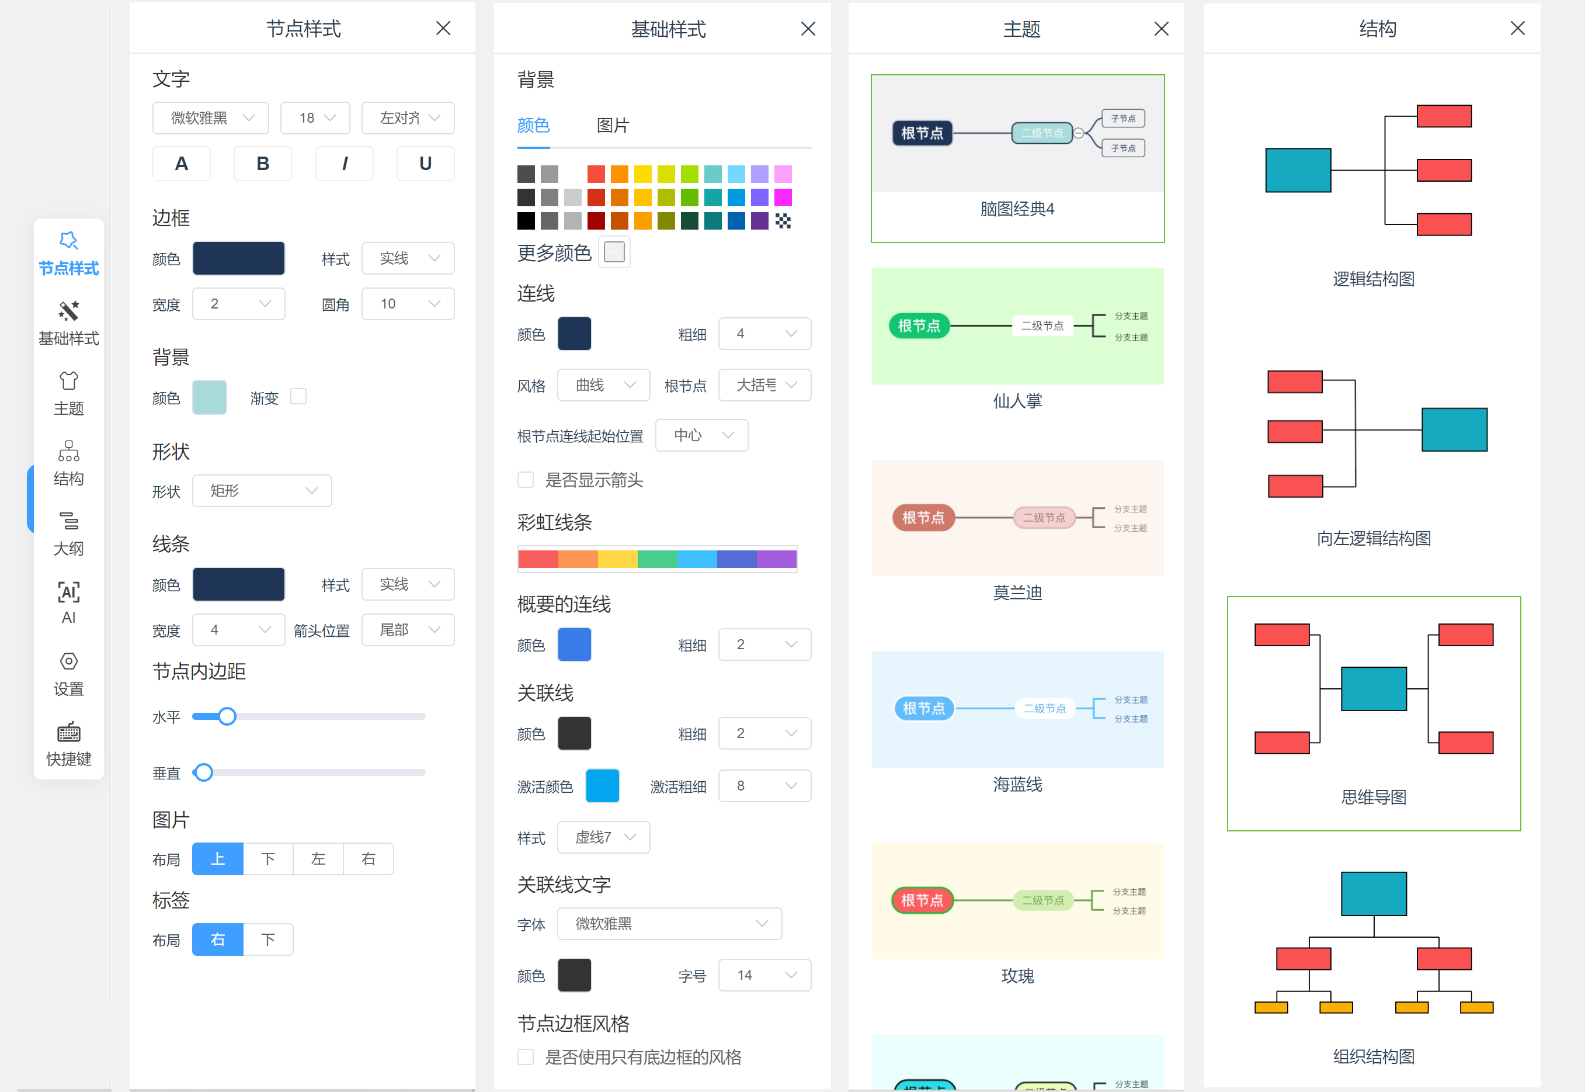Select the 结构 structure sidebar icon
Screen dimensions: 1585x1092
pyautogui.click(x=68, y=463)
